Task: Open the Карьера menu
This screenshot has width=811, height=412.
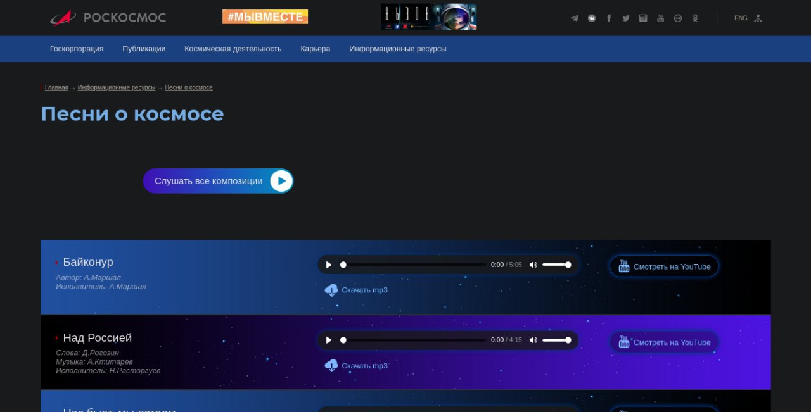Action: click(x=316, y=49)
